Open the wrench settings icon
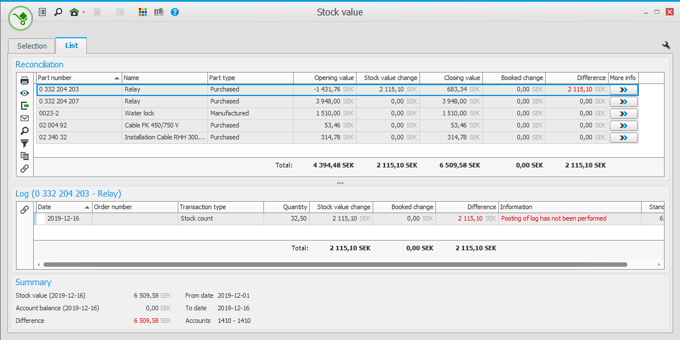This screenshot has width=680, height=340. point(666,46)
